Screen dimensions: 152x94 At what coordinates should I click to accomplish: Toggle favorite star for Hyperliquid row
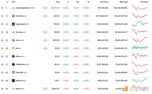[x=2, y=24]
